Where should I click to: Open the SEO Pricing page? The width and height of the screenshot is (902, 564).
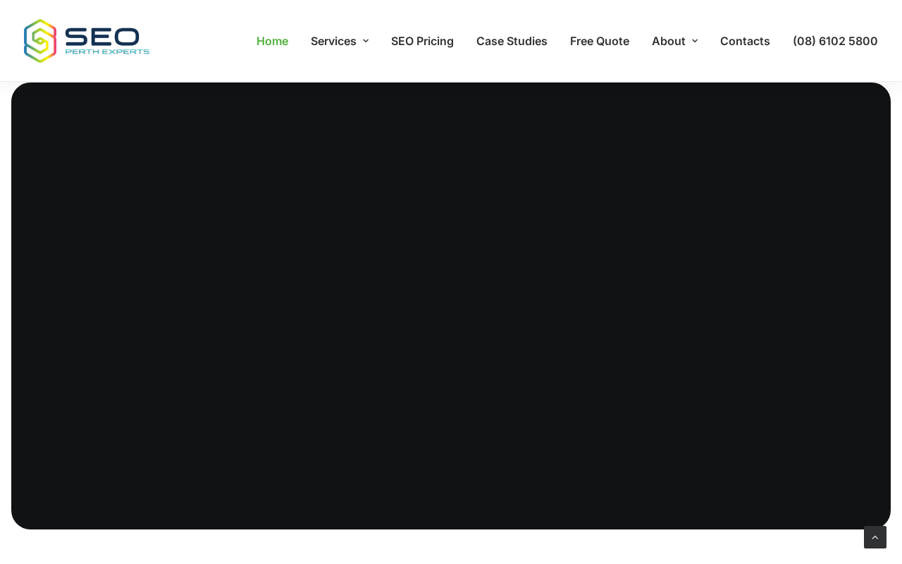[422, 41]
